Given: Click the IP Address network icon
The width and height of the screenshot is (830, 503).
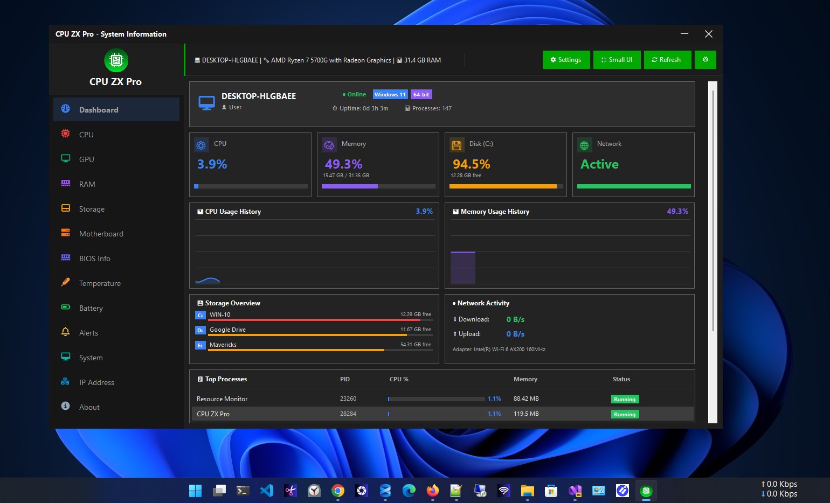Looking at the screenshot, I should click(66, 381).
